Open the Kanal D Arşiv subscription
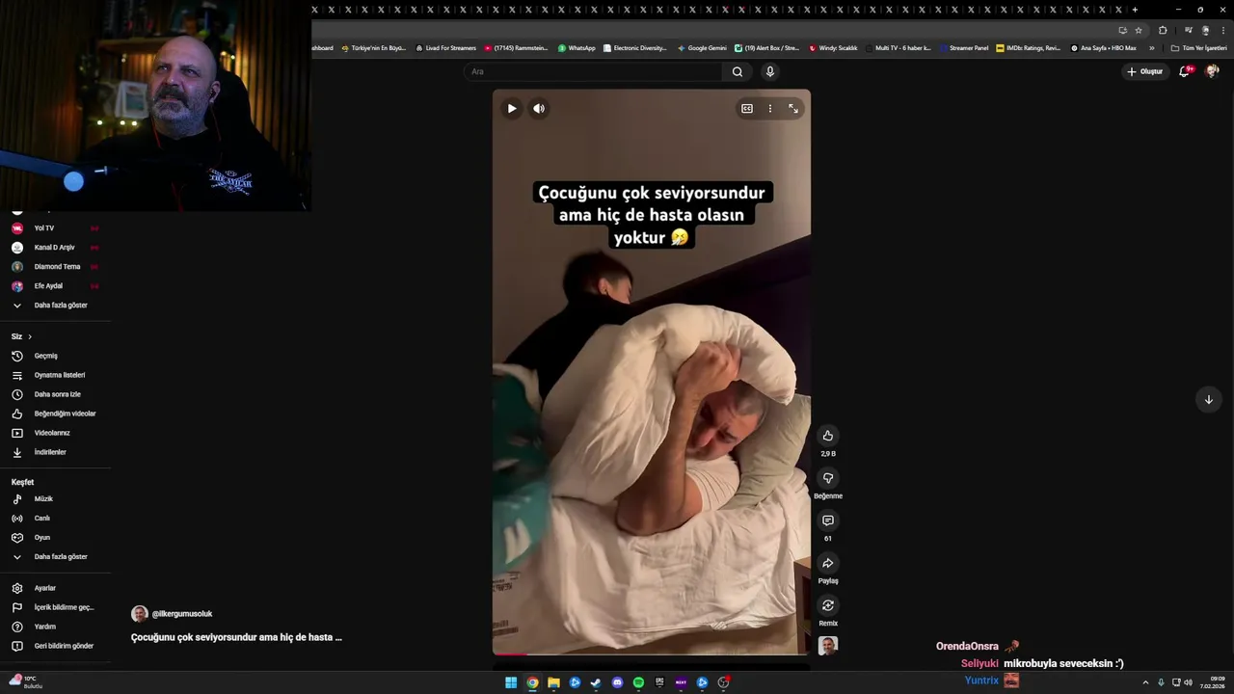Image resolution: width=1234 pixels, height=694 pixels. click(x=55, y=248)
